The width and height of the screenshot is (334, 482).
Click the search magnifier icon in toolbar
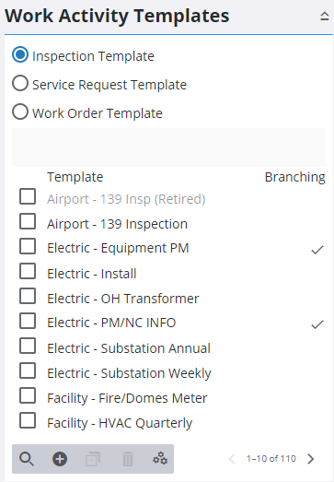click(27, 459)
